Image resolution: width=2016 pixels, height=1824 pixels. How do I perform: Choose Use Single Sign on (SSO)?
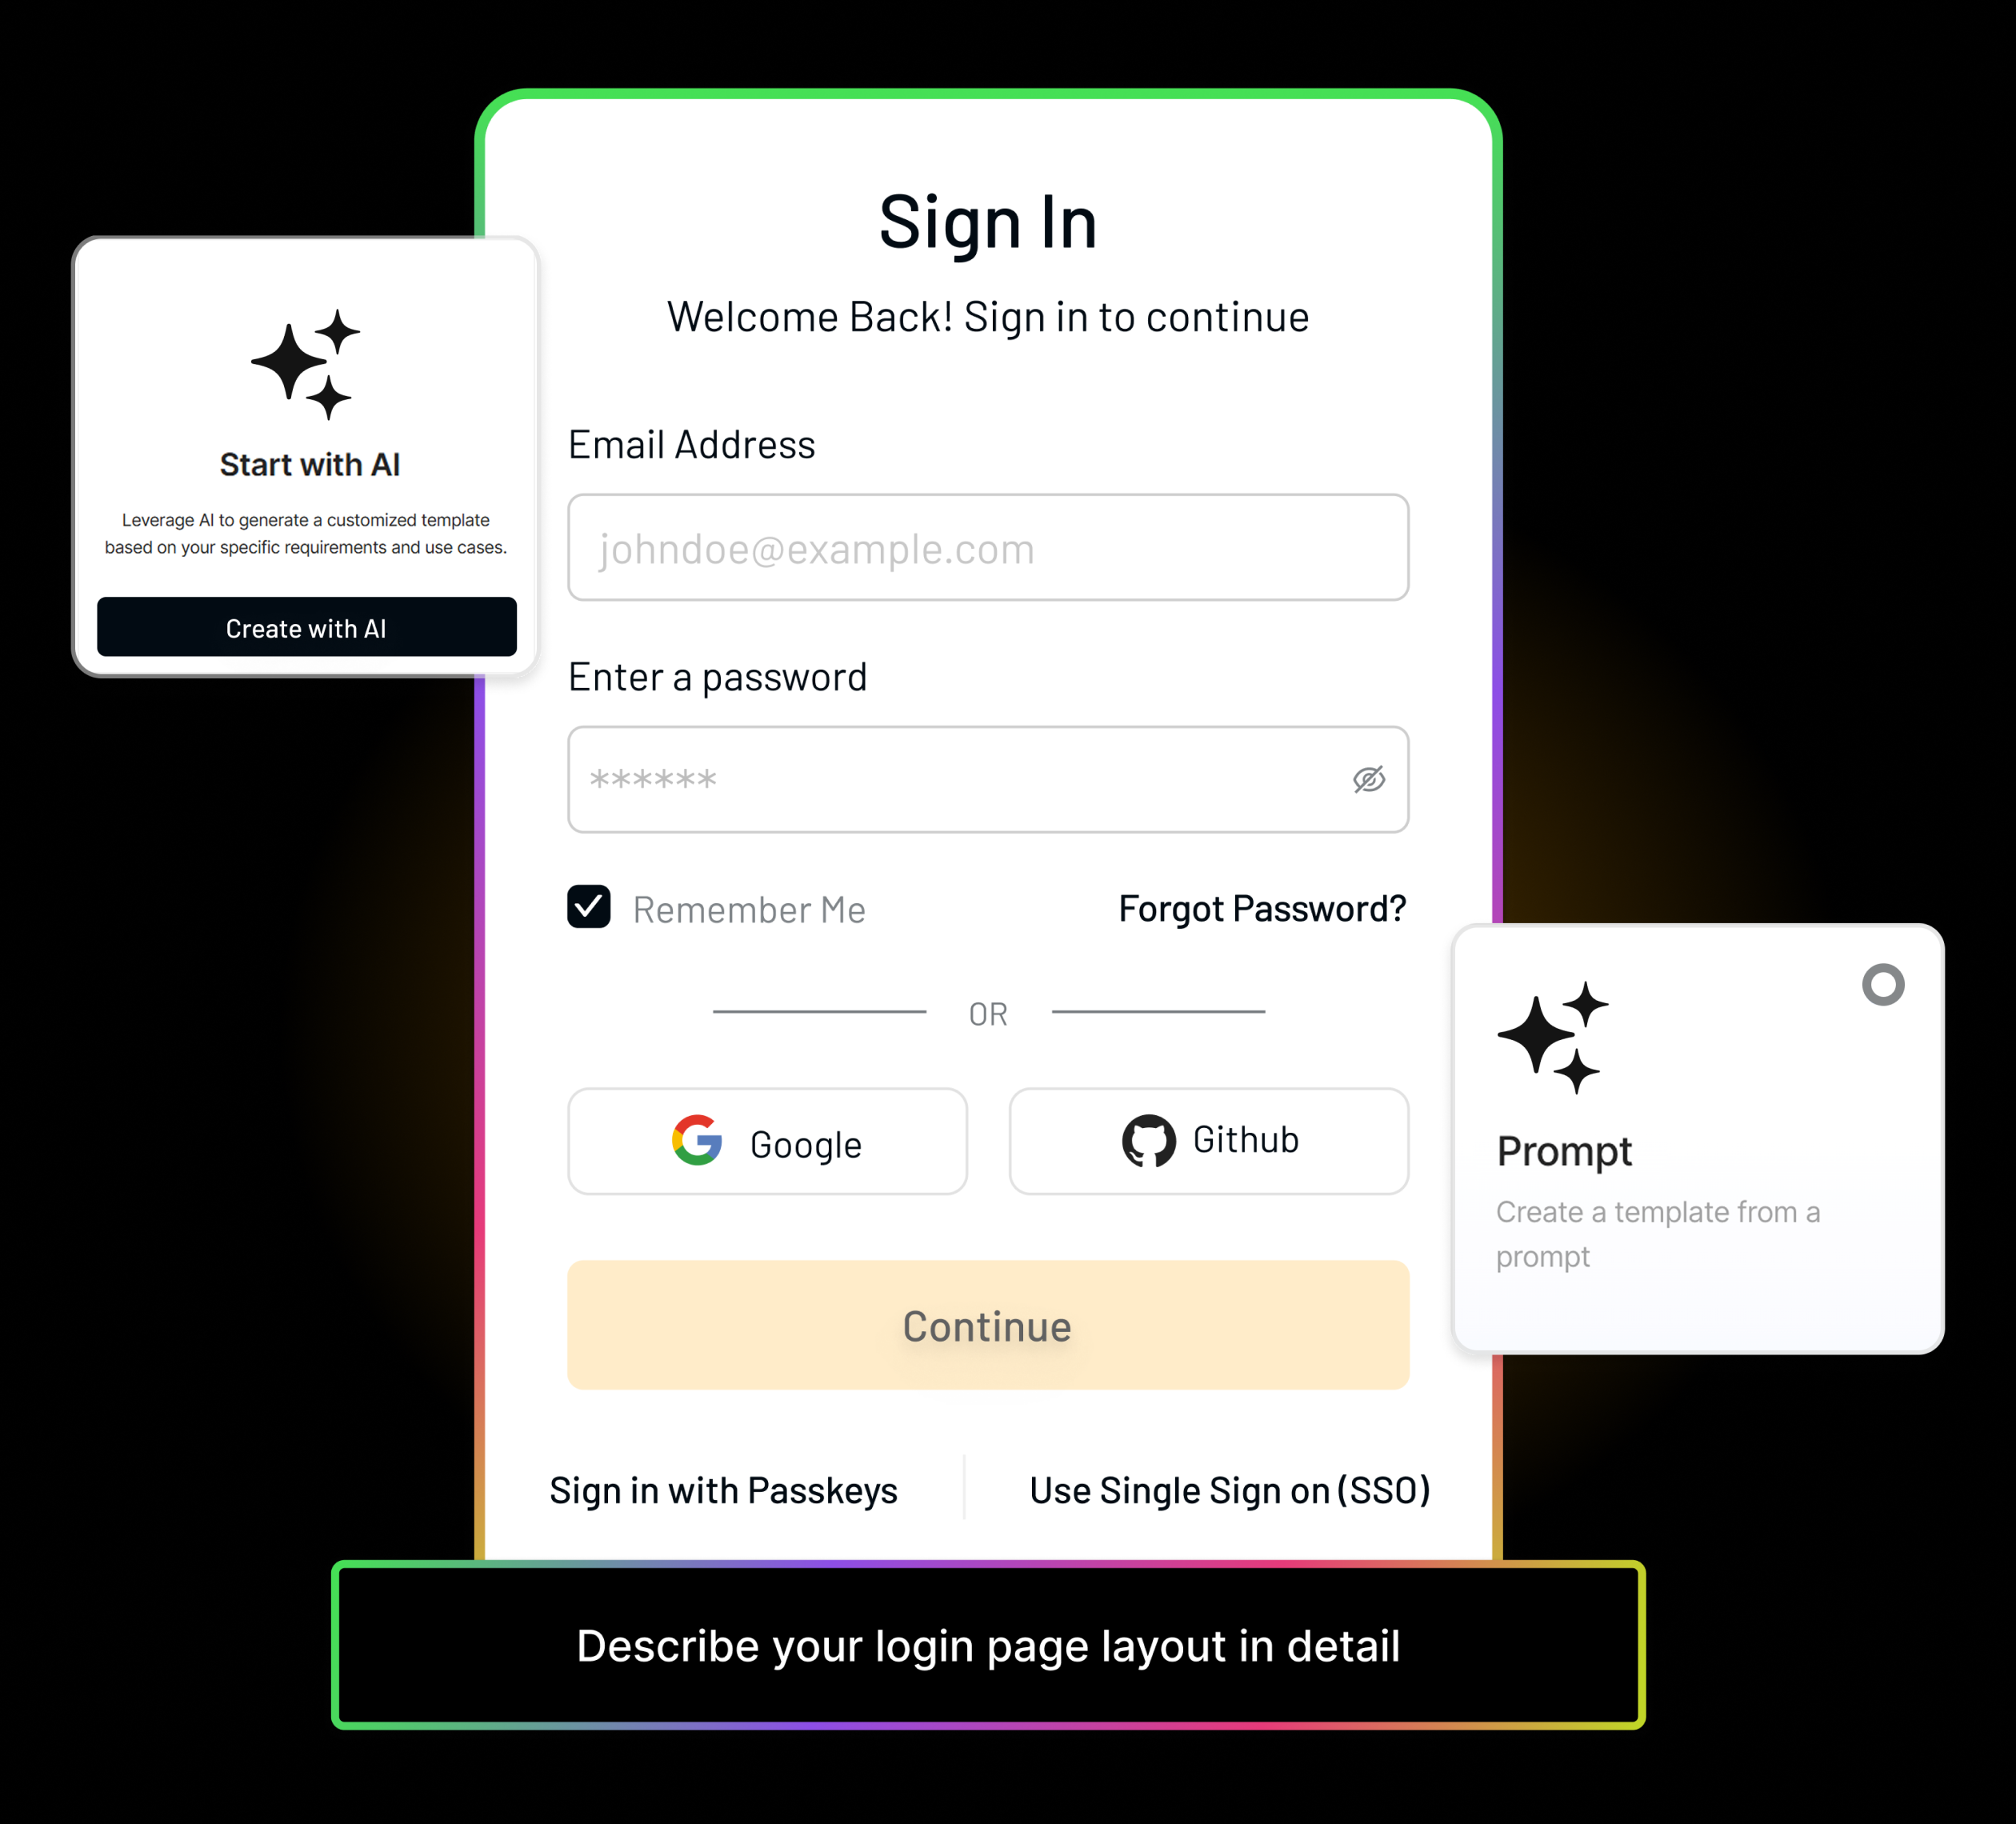(1230, 1490)
